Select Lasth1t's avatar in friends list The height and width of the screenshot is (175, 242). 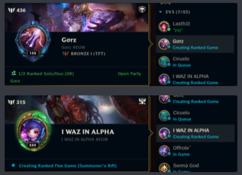coord(164,26)
